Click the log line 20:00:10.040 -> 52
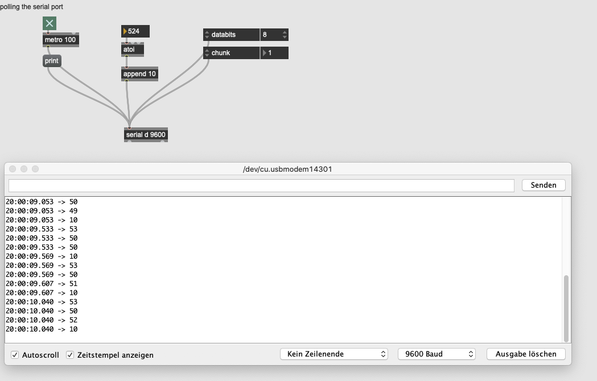This screenshot has height=381, width=597. click(x=42, y=320)
